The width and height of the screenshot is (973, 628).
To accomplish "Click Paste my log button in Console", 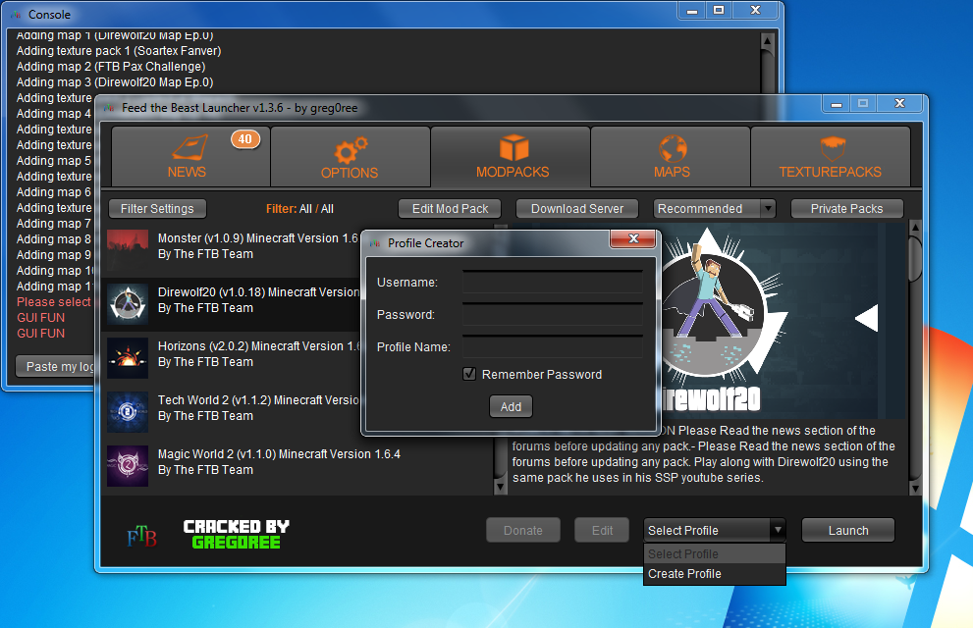I will coord(56,366).
